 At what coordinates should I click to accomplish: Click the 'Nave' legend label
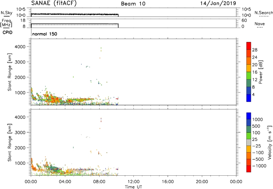tap(259, 24)
